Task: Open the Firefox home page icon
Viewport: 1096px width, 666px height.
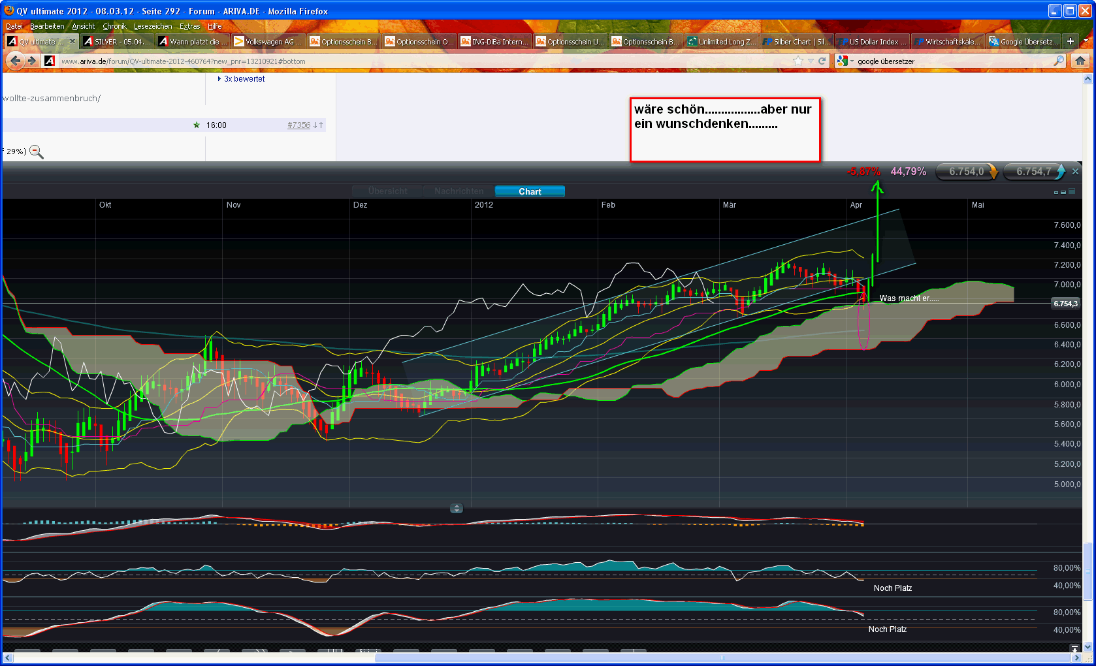Action: (1080, 61)
